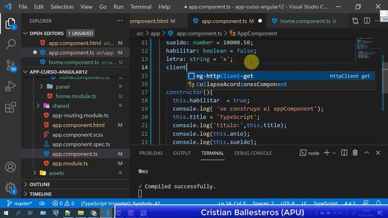Screen dimensions: 388x218
Task: Open errors and warnings status indicator
Action: pyautogui.click(x=63, y=203)
